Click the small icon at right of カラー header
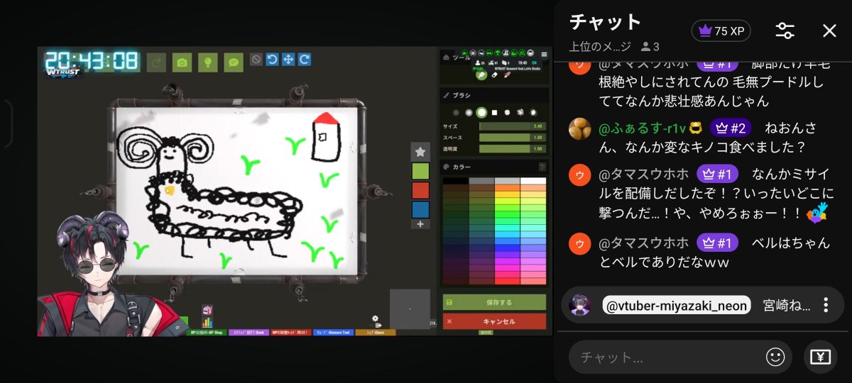 pos(542,167)
